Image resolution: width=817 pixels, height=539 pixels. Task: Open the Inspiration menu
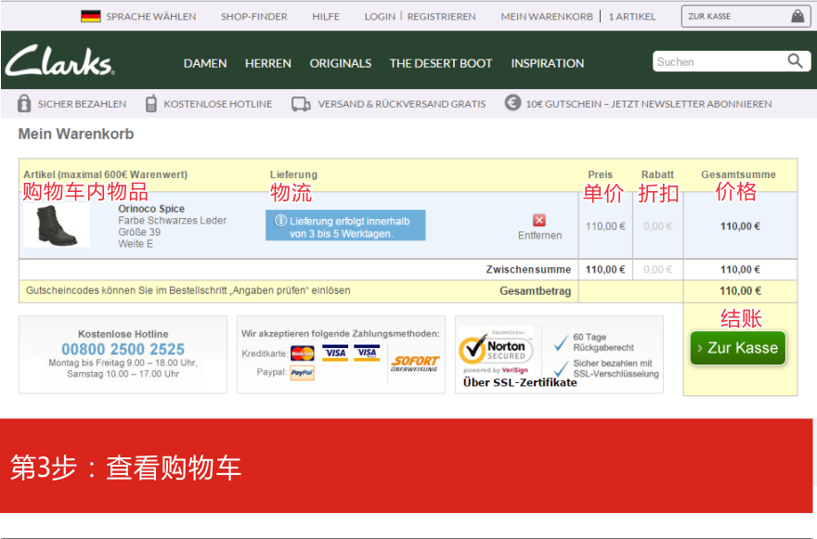(x=548, y=63)
